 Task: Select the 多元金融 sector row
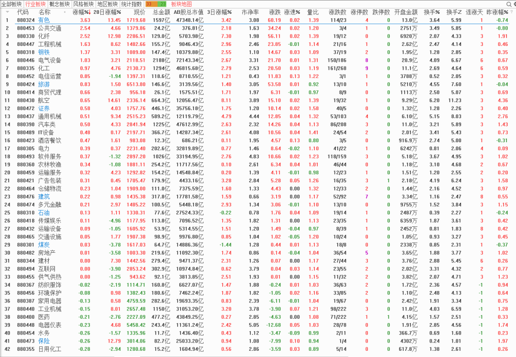point(258,205)
